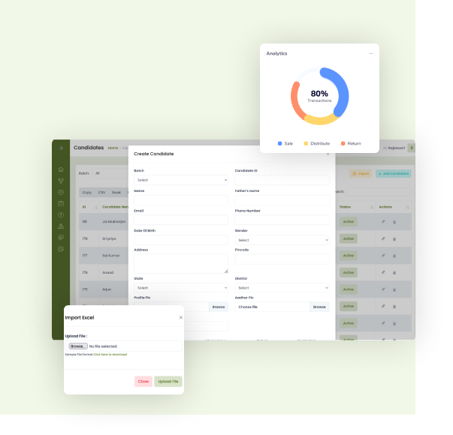Click the Home breadcrumb link
The width and height of the screenshot is (453, 435).
click(113, 148)
